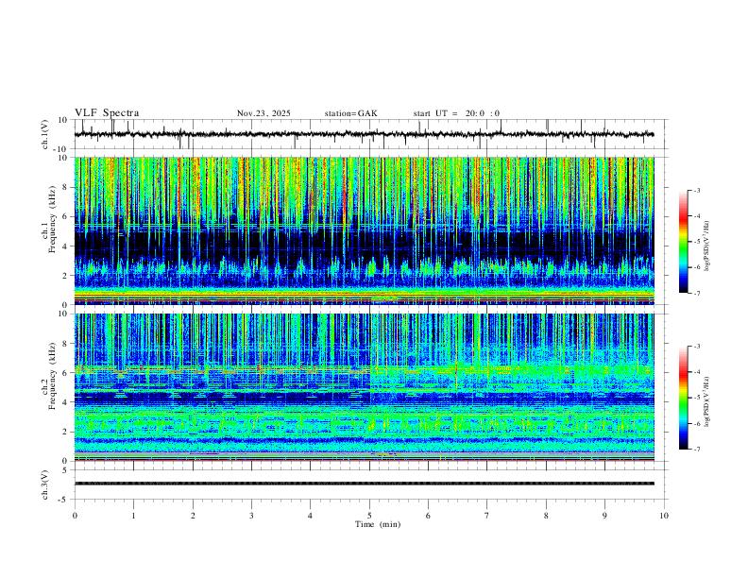This screenshot has width=748, height=578.
Task: Click the "VLF Spectra" title text
Action: tap(107, 113)
